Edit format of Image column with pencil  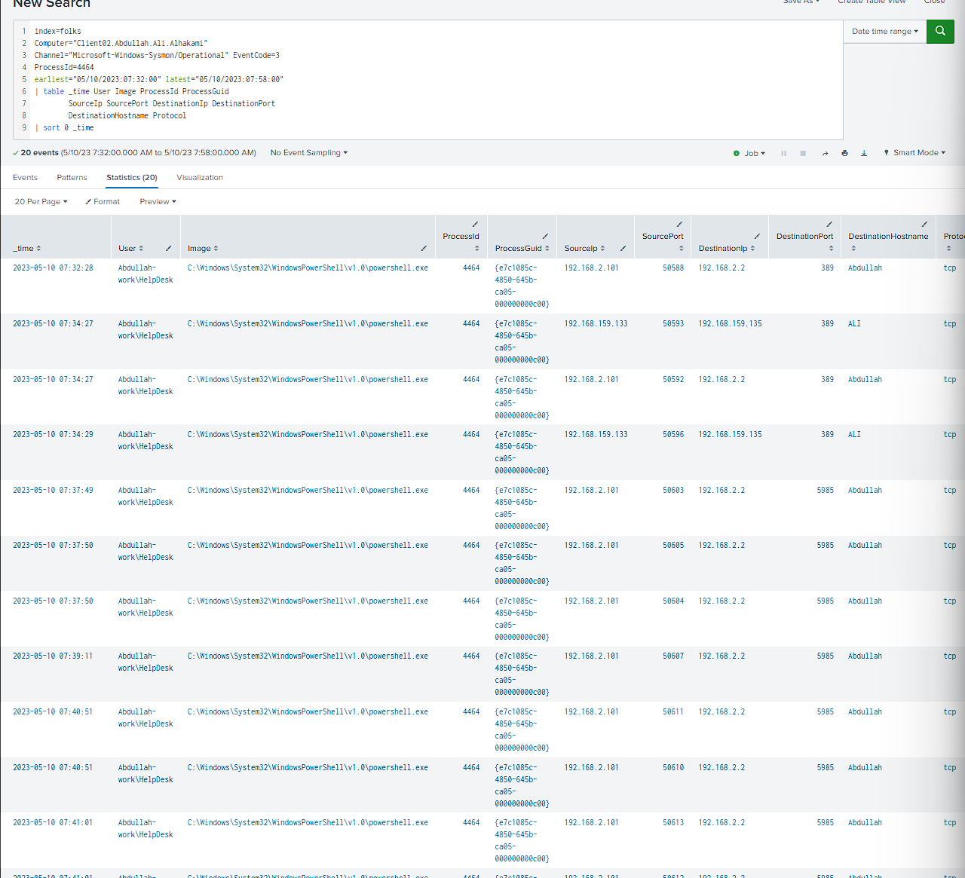424,248
